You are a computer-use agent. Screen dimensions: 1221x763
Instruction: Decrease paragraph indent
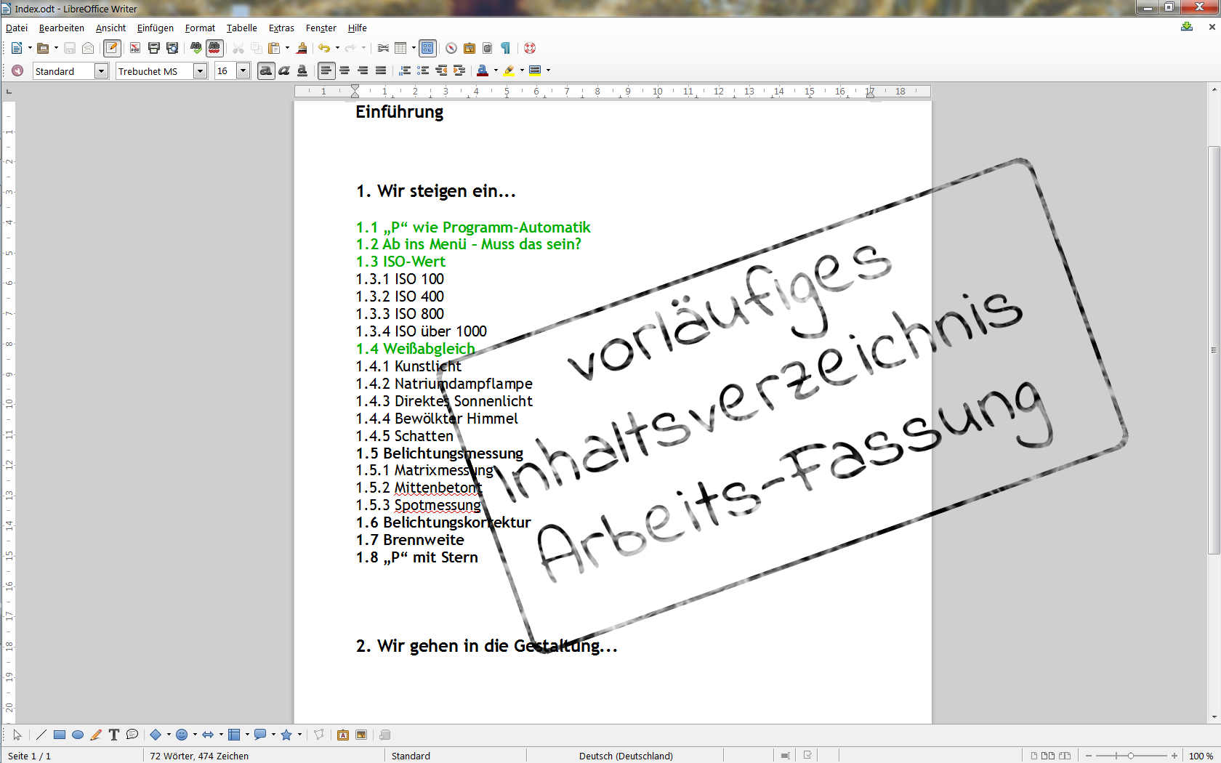tap(441, 70)
